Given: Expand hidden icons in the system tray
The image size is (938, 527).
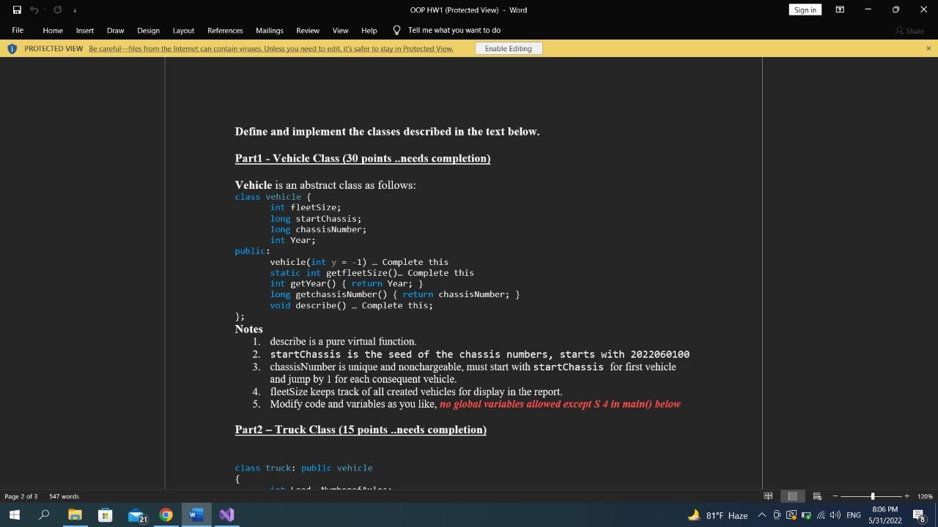Looking at the screenshot, I should click(x=761, y=515).
